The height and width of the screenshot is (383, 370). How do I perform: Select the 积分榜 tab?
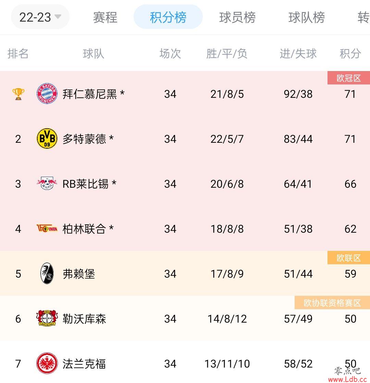pyautogui.click(x=168, y=17)
